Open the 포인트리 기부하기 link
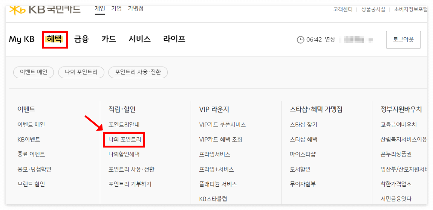This screenshot has width=433, height=210. point(130,184)
